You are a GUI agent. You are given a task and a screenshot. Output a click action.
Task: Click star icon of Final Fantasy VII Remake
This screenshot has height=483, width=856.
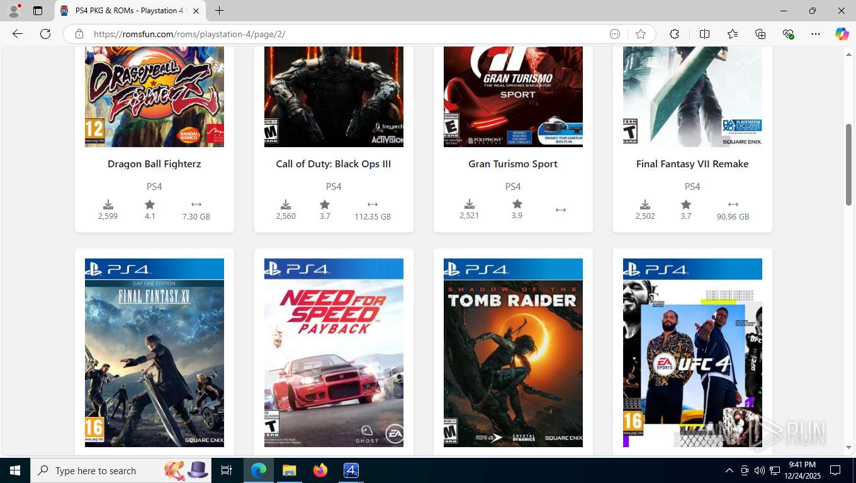tap(686, 204)
